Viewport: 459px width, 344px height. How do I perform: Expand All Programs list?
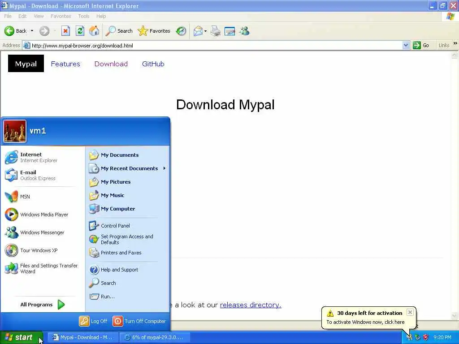pyautogui.click(x=42, y=305)
